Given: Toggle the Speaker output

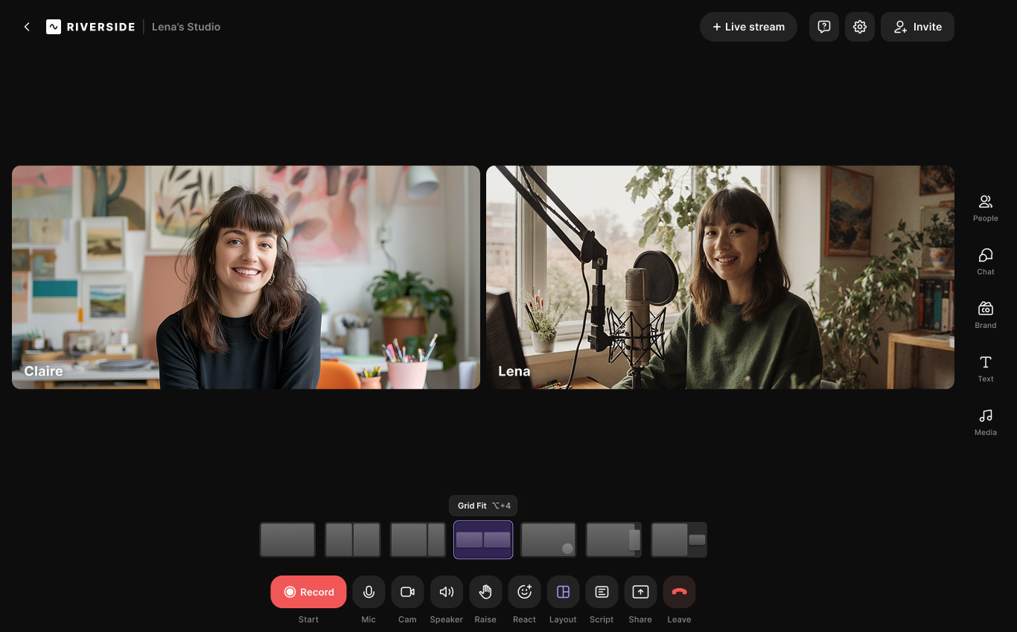Looking at the screenshot, I should click(x=447, y=592).
